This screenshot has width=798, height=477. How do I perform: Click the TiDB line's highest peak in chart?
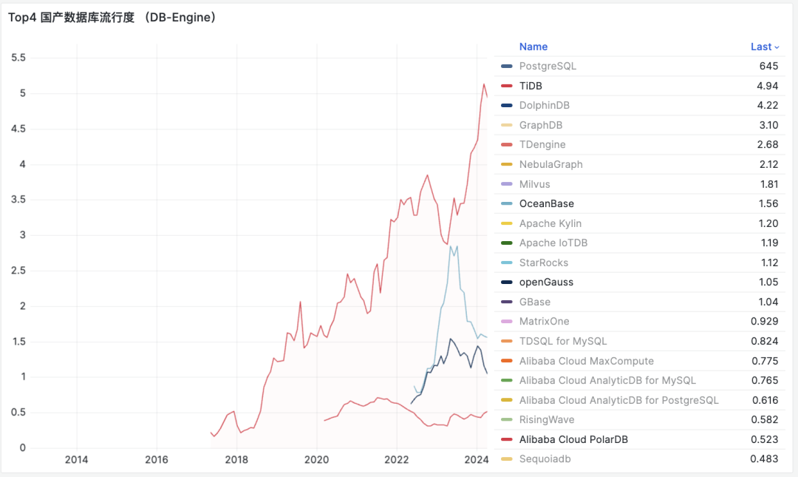pos(483,84)
